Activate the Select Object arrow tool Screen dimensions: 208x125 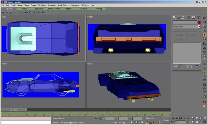click(205, 35)
